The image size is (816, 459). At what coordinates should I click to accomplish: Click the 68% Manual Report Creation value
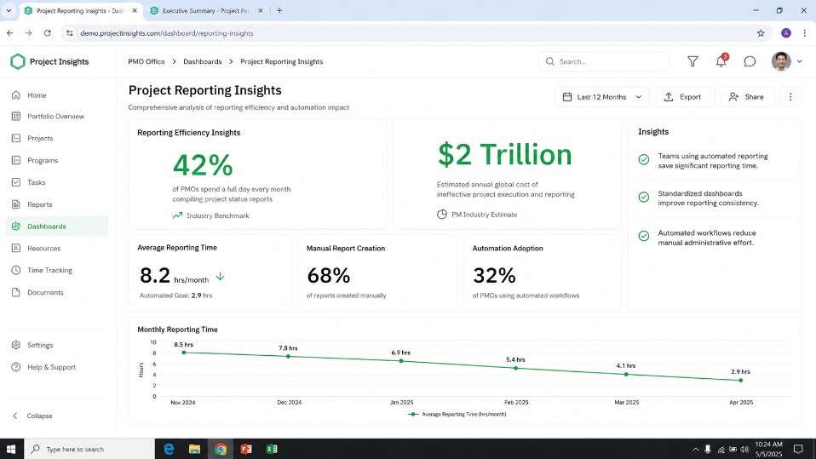click(x=329, y=276)
